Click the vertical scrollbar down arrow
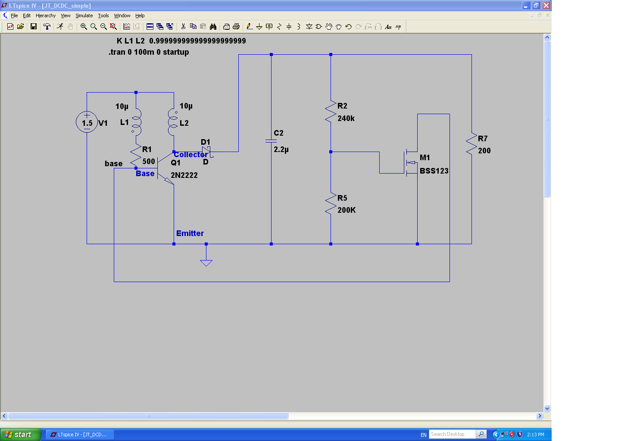The height and width of the screenshot is (441, 640). [547, 408]
